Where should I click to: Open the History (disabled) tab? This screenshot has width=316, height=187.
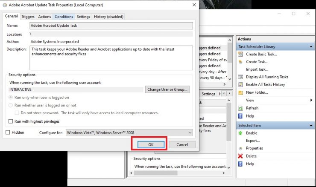tap(108, 17)
